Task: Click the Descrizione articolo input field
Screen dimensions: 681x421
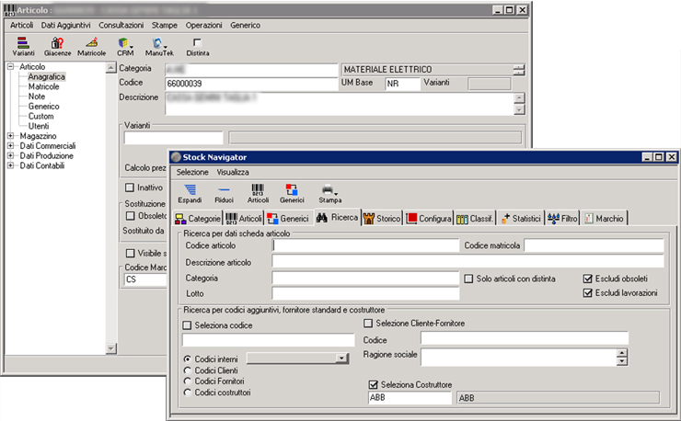Action: 467,262
